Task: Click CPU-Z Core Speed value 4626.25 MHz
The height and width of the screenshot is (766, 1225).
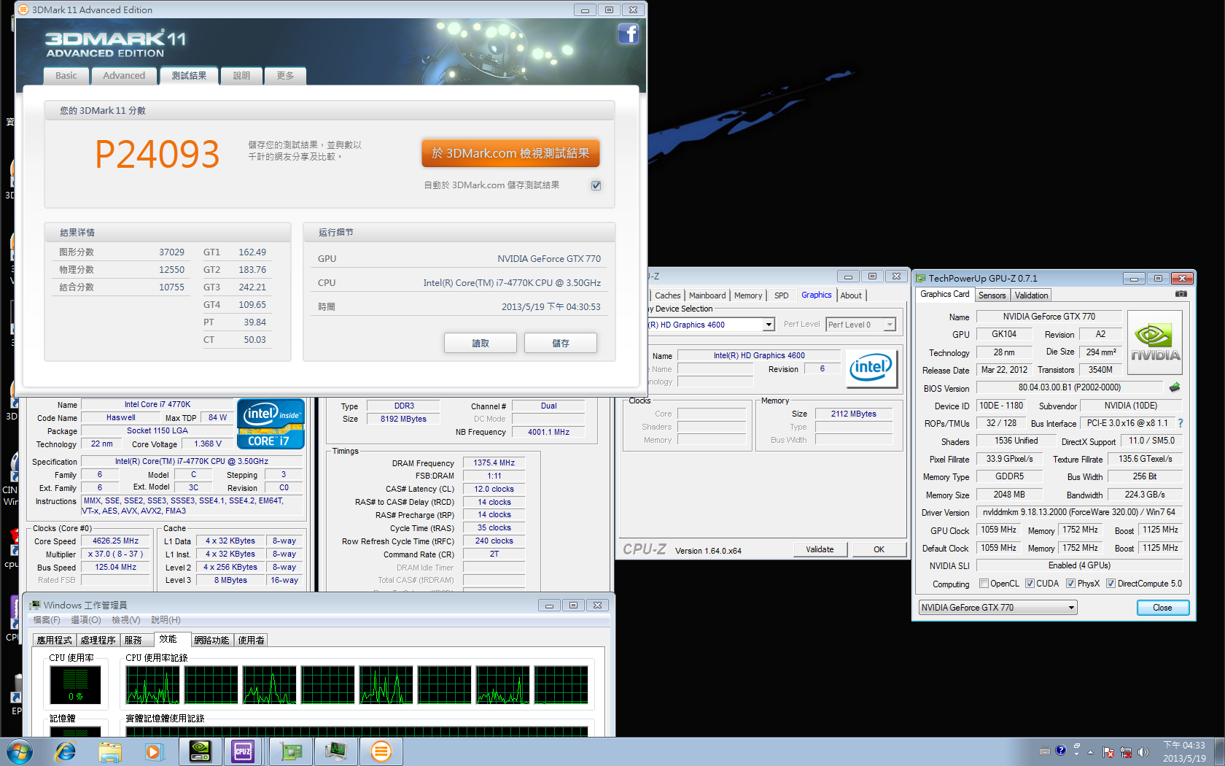Action: tap(115, 541)
